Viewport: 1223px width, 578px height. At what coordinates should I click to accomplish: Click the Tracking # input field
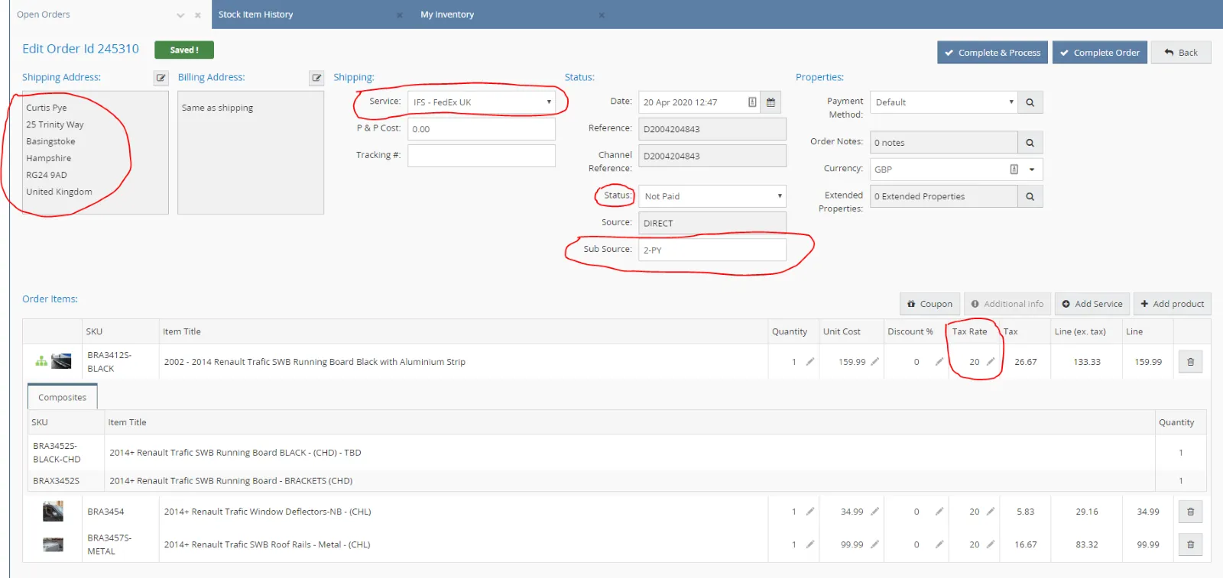click(x=482, y=156)
